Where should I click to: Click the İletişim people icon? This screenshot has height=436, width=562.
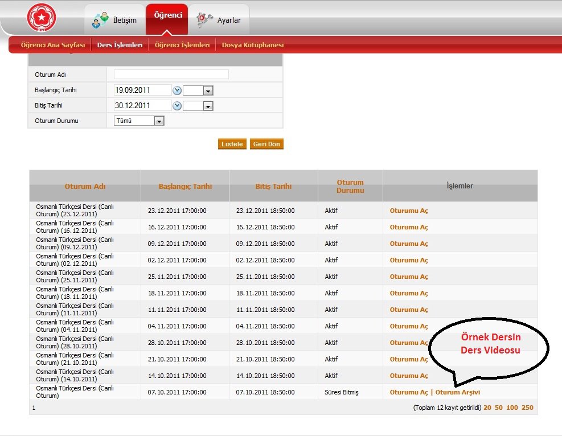pos(100,20)
